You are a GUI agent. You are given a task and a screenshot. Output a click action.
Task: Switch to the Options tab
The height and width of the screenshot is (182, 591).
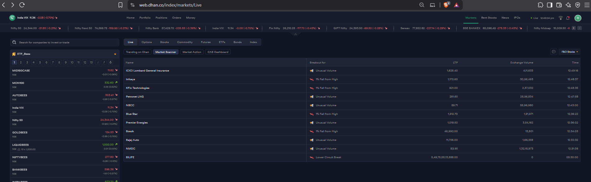coord(147,42)
